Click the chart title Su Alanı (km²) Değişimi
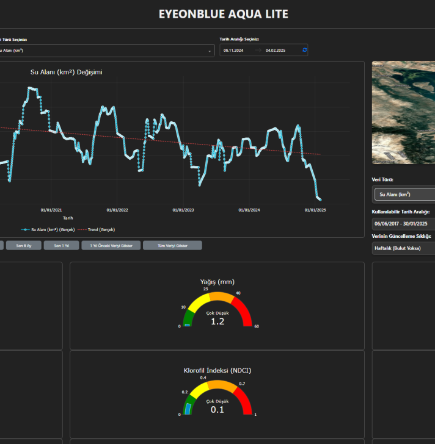 pos(67,72)
